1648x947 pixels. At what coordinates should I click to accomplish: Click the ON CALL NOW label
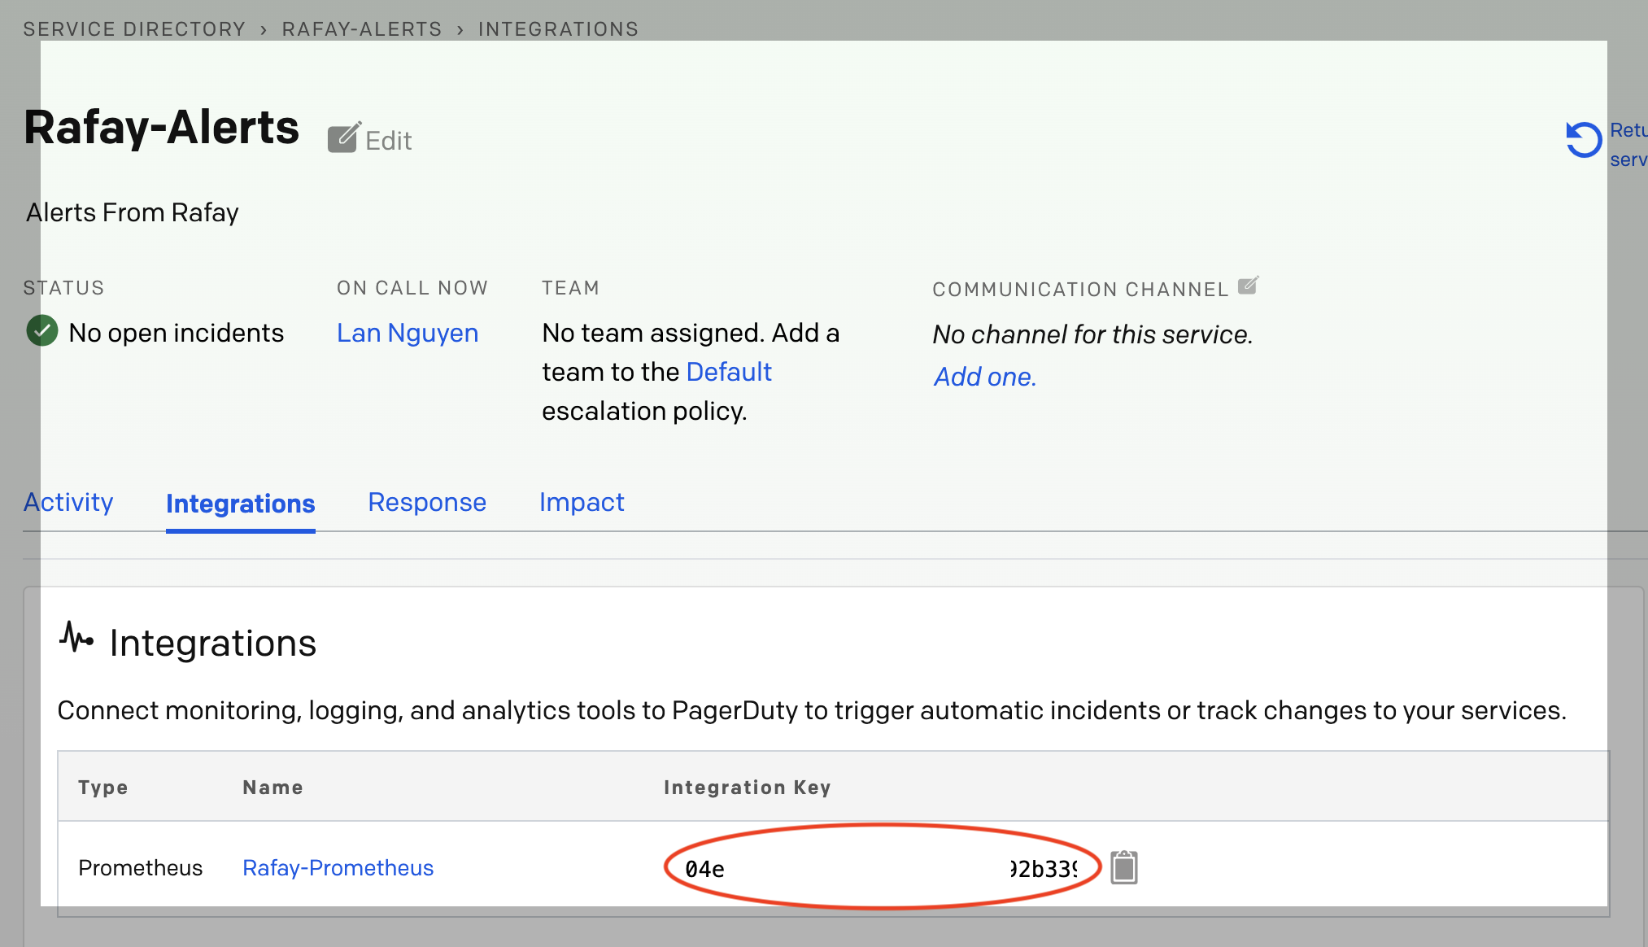click(x=412, y=288)
